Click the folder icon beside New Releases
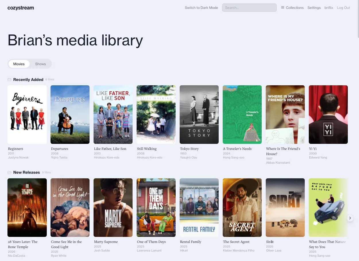The height and width of the screenshot is (261, 359). point(9,173)
